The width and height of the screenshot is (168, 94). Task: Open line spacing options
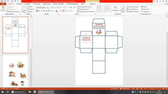75,8
